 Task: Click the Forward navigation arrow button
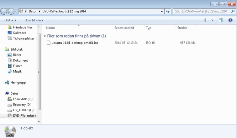[11, 11]
